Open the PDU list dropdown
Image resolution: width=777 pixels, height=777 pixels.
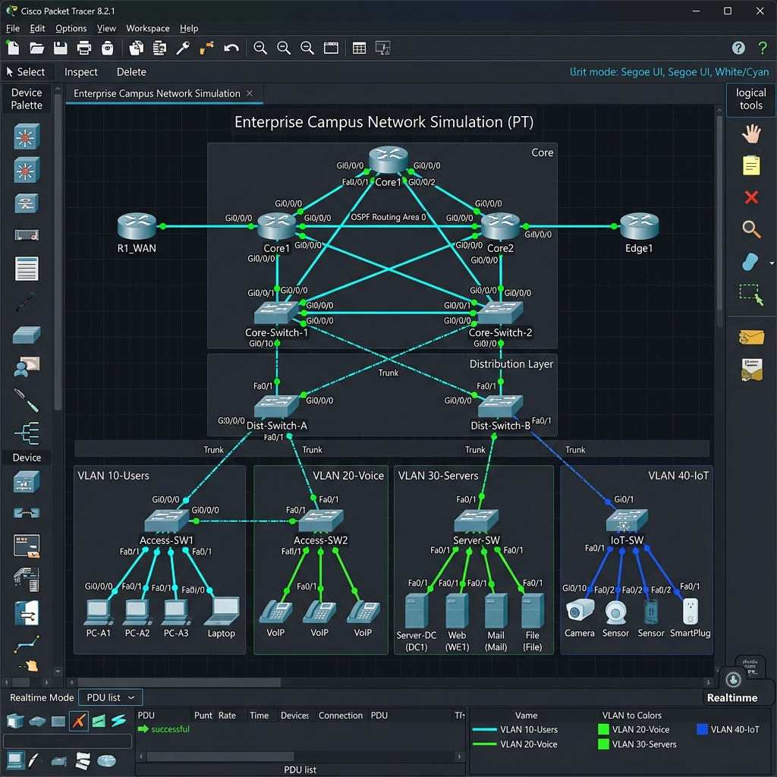(x=111, y=697)
